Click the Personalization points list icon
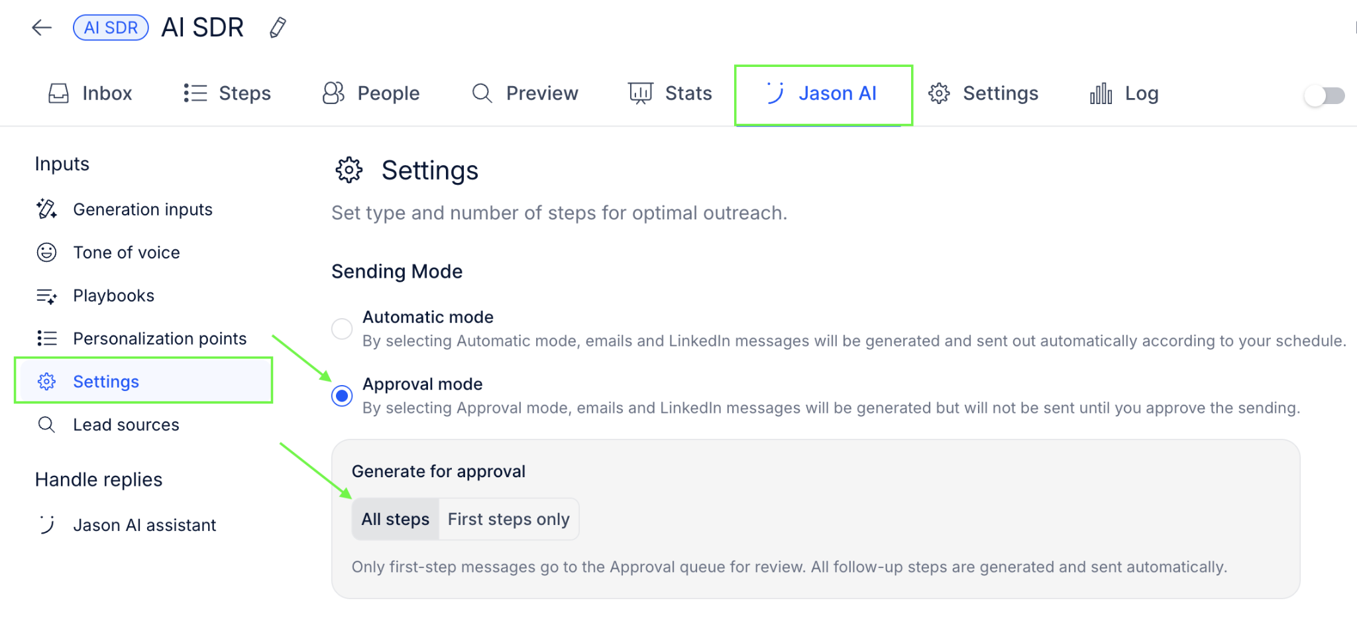The height and width of the screenshot is (627, 1357). [46, 339]
